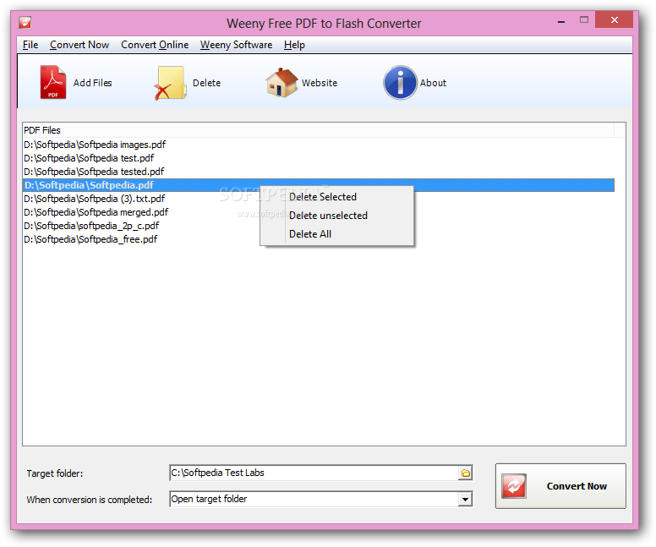Open the Help menu
The image size is (656, 547).
294,45
